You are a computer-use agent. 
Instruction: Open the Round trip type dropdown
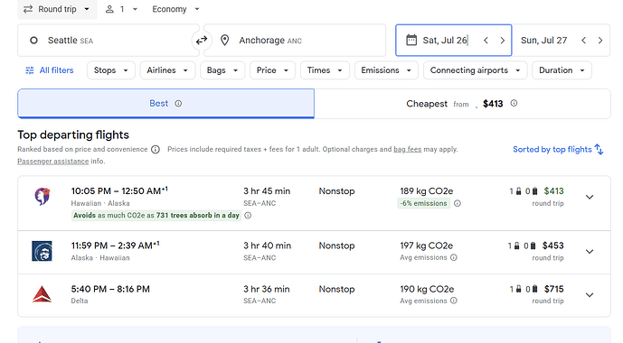coord(57,9)
